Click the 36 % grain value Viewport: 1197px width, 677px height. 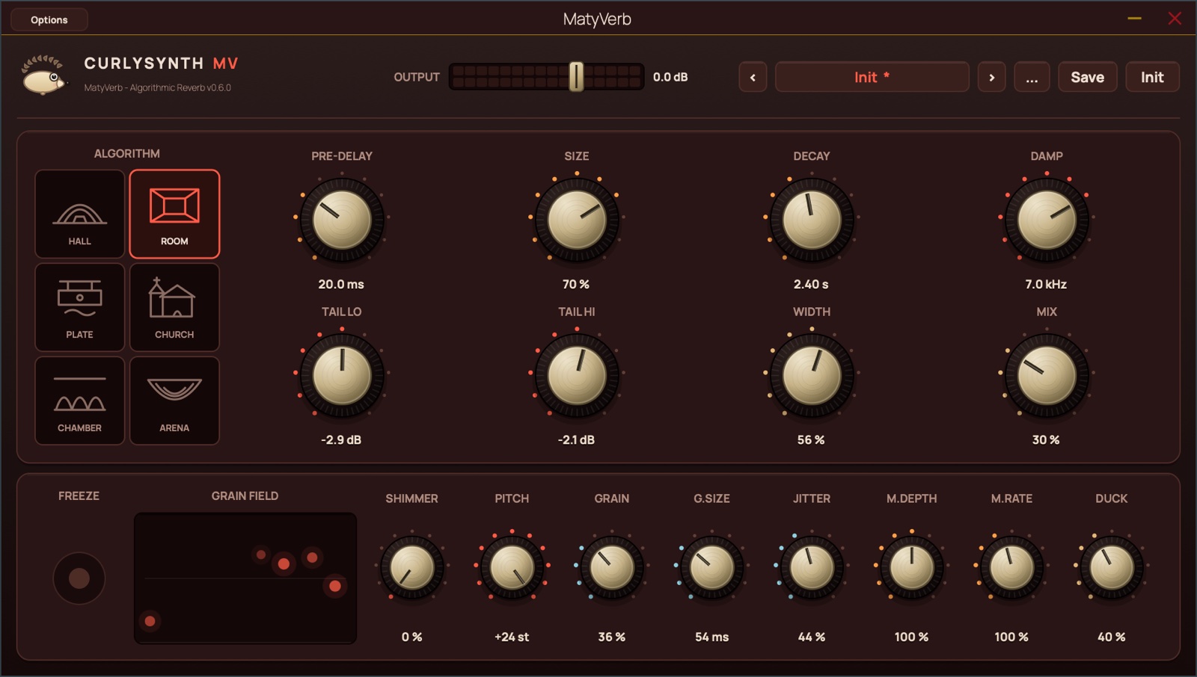(611, 637)
